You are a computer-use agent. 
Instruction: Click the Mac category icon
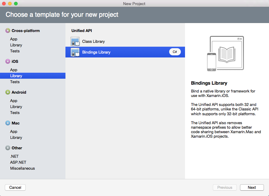coord(8,123)
